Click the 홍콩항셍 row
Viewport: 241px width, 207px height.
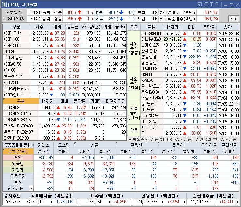coord(190,57)
